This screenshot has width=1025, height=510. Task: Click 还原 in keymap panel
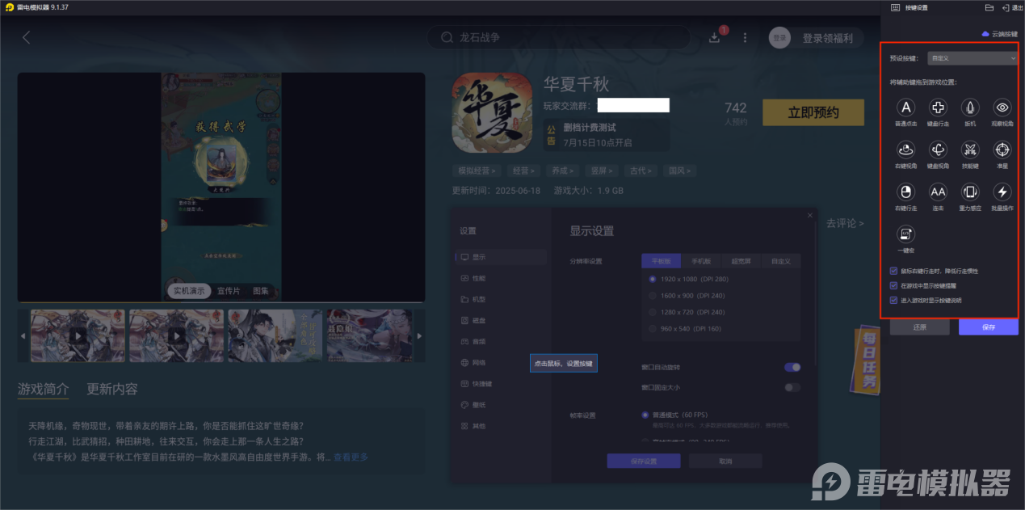(x=919, y=327)
